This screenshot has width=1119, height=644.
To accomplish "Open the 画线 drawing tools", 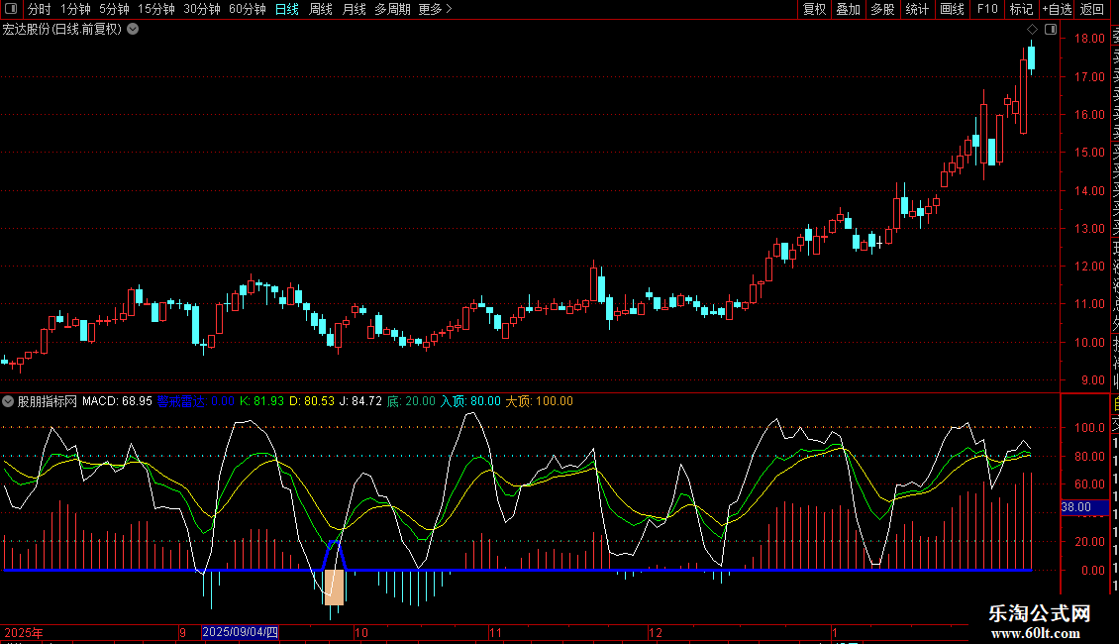I will coord(952,10).
